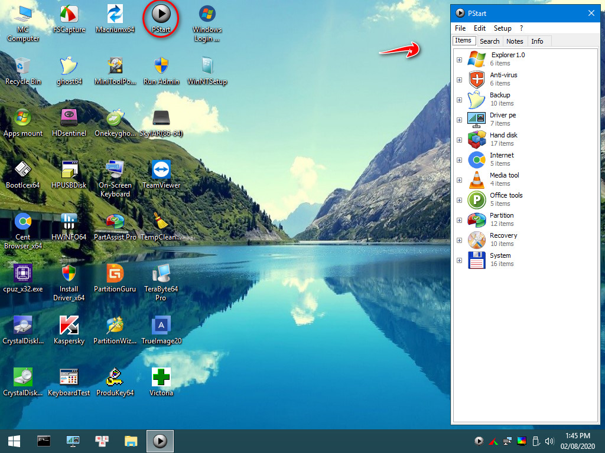This screenshot has height=453, width=605.
Task: Launch ProduKey64 from the desktop
Action: pyautogui.click(x=115, y=382)
